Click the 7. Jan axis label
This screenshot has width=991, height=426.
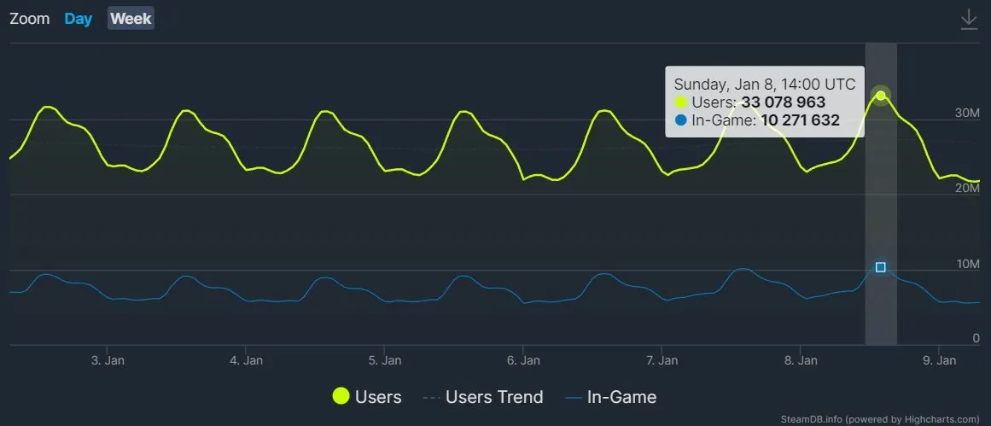click(x=662, y=360)
